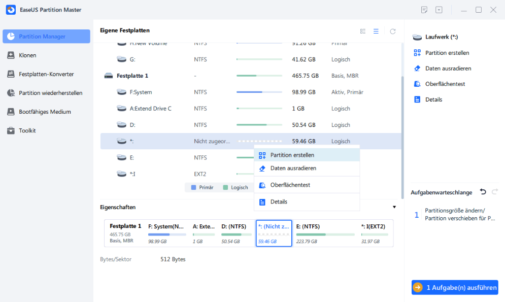Viewport: 505px width, 302px height.
Task: Select Partition wiederherstellen in sidebar
Action: (x=50, y=93)
